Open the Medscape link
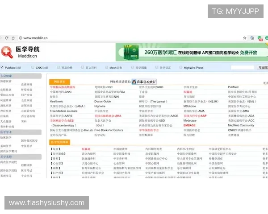 coord(190,121)
